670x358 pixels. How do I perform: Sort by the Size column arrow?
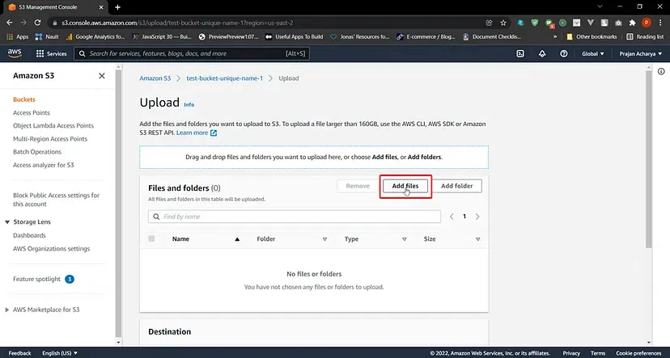pyautogui.click(x=477, y=239)
